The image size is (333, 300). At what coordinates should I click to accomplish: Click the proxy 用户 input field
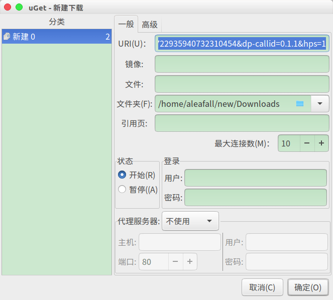click(287, 242)
